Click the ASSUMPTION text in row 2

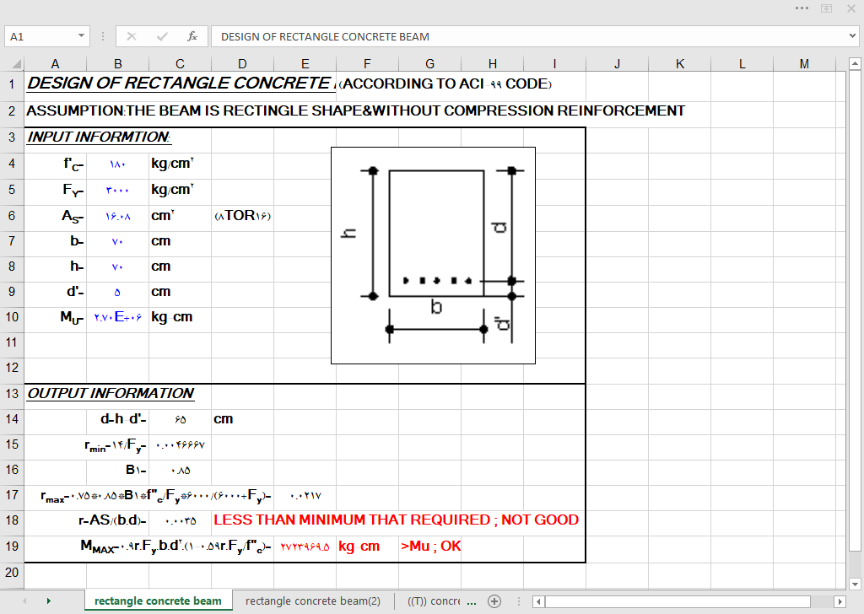pos(355,110)
